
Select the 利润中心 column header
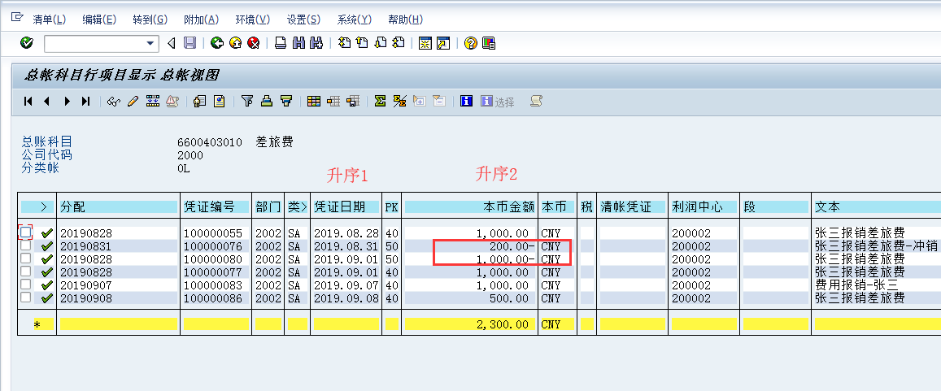tap(704, 207)
